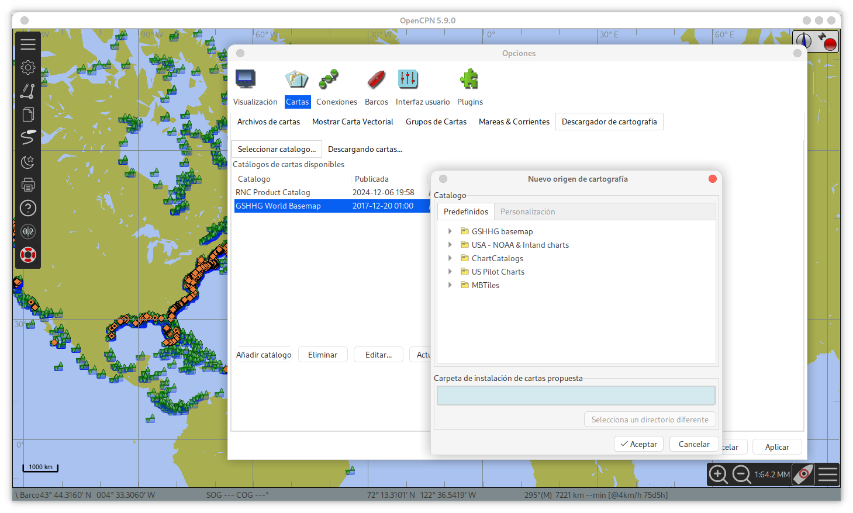Switch to Predefinidos tab
Viewport: 853px width, 513px height.
pos(466,212)
